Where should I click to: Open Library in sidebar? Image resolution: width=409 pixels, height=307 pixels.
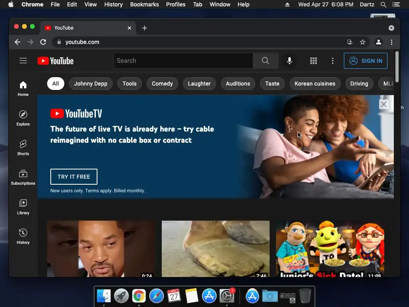point(23,207)
